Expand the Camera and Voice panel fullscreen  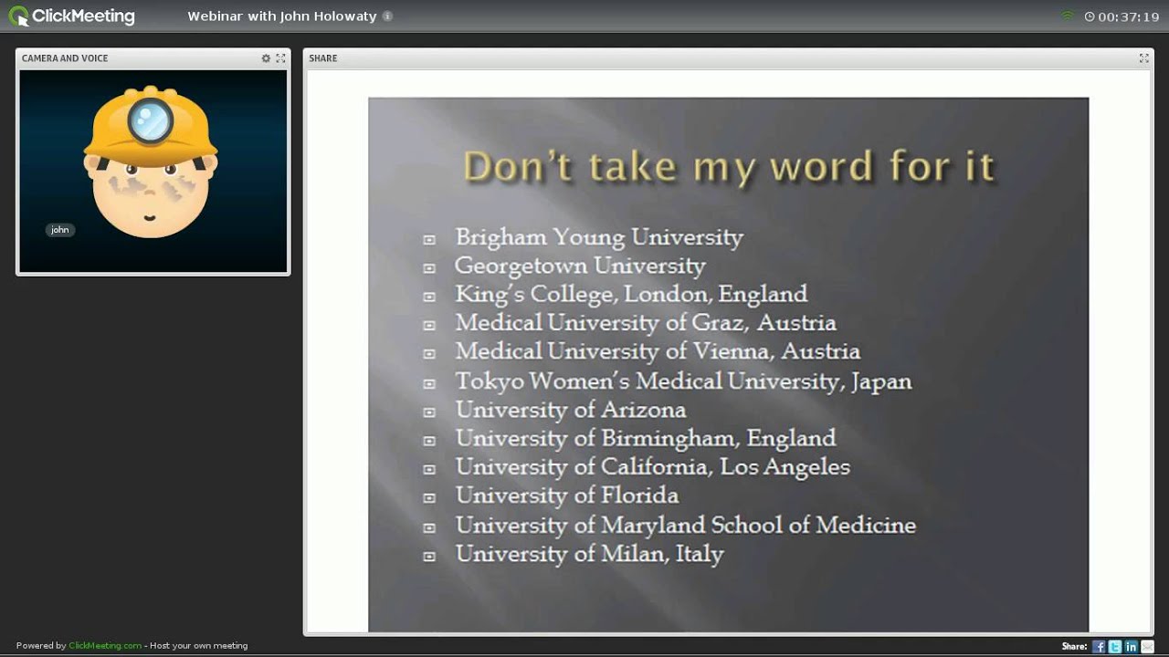[280, 58]
